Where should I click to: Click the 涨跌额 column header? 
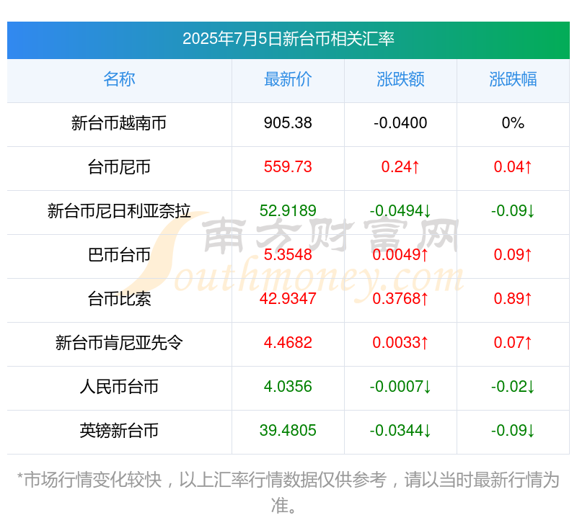(400, 79)
